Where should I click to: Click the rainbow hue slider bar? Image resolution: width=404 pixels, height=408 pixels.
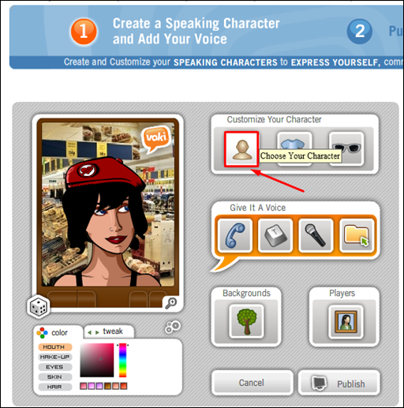123,360
